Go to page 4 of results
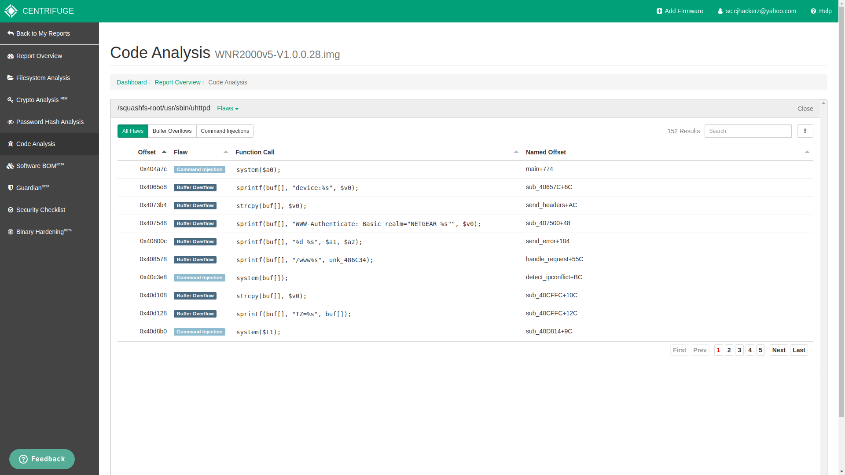Image resolution: width=845 pixels, height=475 pixels. point(750,350)
